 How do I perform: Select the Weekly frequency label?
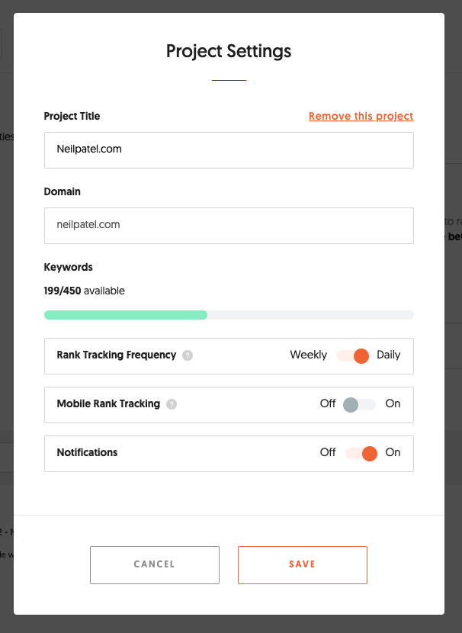click(308, 355)
